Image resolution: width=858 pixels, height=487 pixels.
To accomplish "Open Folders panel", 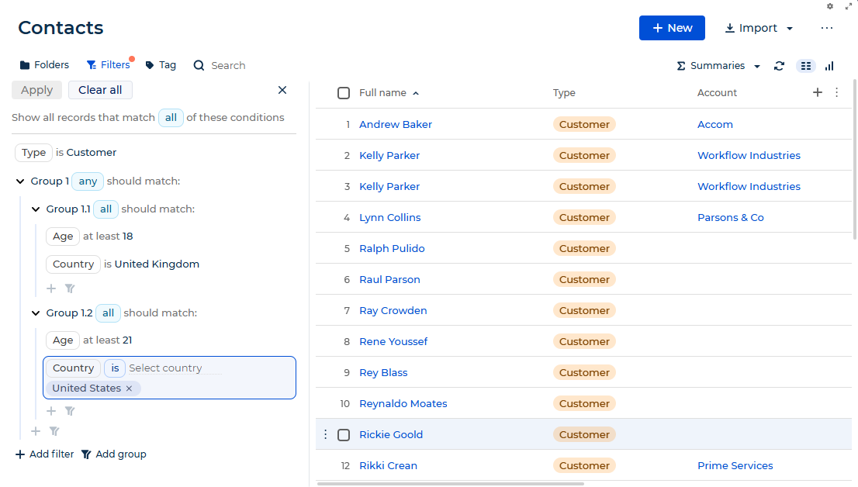I will click(x=44, y=65).
